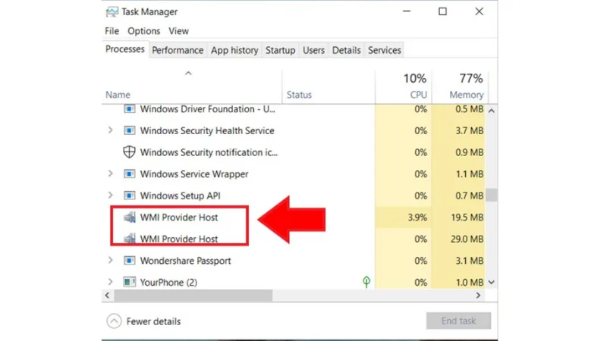Viewport: 607px width, 341px height.
Task: Click the 3.7 MB memory value
Action: tap(469, 130)
